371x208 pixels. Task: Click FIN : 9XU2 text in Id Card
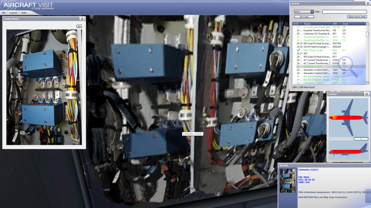click(304, 177)
